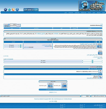Click the OLP forum icon in diplomatic relations row
The image size is (106, 109).
99,46
